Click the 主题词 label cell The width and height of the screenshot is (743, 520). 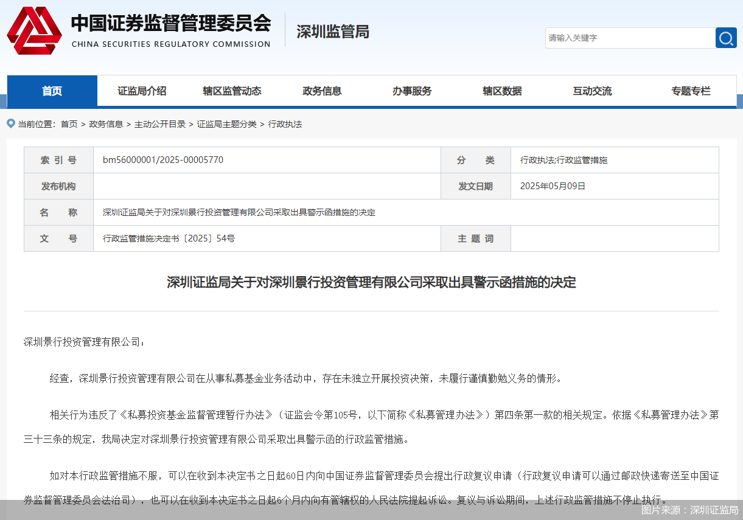click(x=476, y=238)
